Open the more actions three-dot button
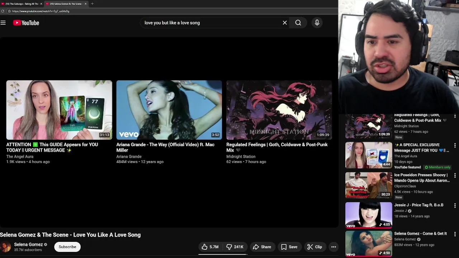 [333, 247]
